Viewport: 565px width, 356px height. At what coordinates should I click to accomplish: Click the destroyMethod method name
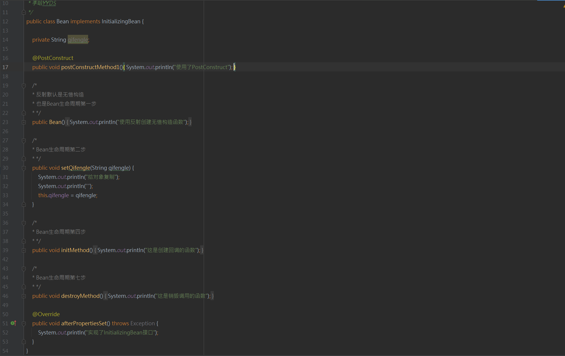tap(80, 296)
